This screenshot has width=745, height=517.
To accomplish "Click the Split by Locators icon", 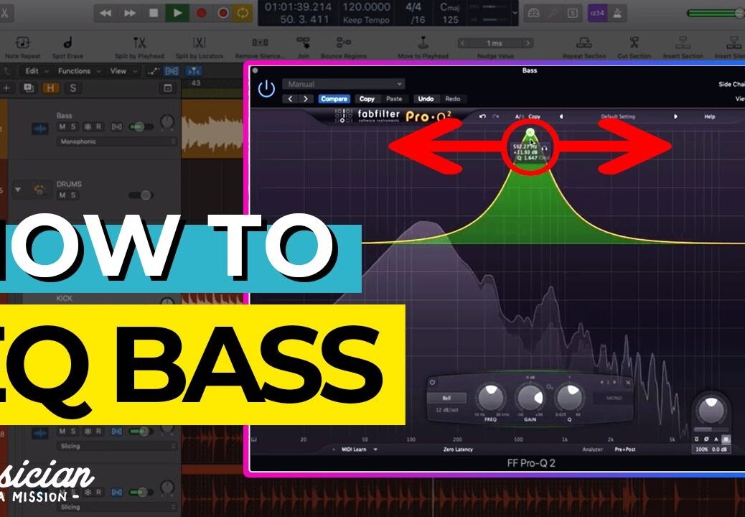I will pos(199,43).
